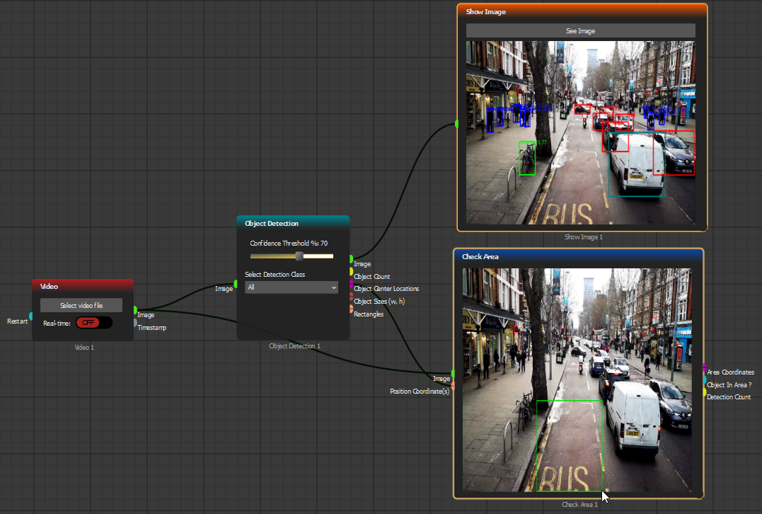Screen dimensions: 762x514
Task: Select the Object Detection node header
Action: (x=292, y=223)
